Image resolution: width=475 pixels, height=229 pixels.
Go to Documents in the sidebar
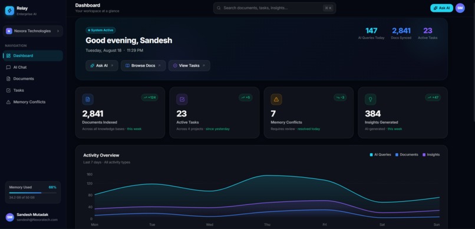click(x=33, y=79)
